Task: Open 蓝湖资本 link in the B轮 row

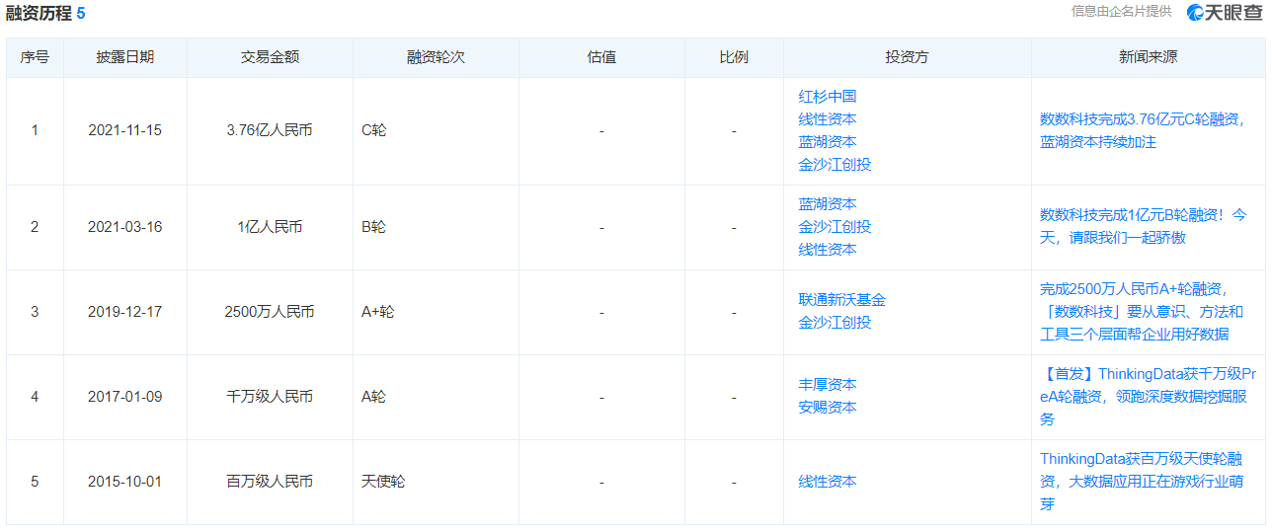Action: pos(828,204)
